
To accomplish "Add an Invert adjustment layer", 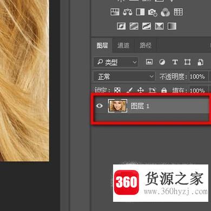I will [x=121, y=26].
